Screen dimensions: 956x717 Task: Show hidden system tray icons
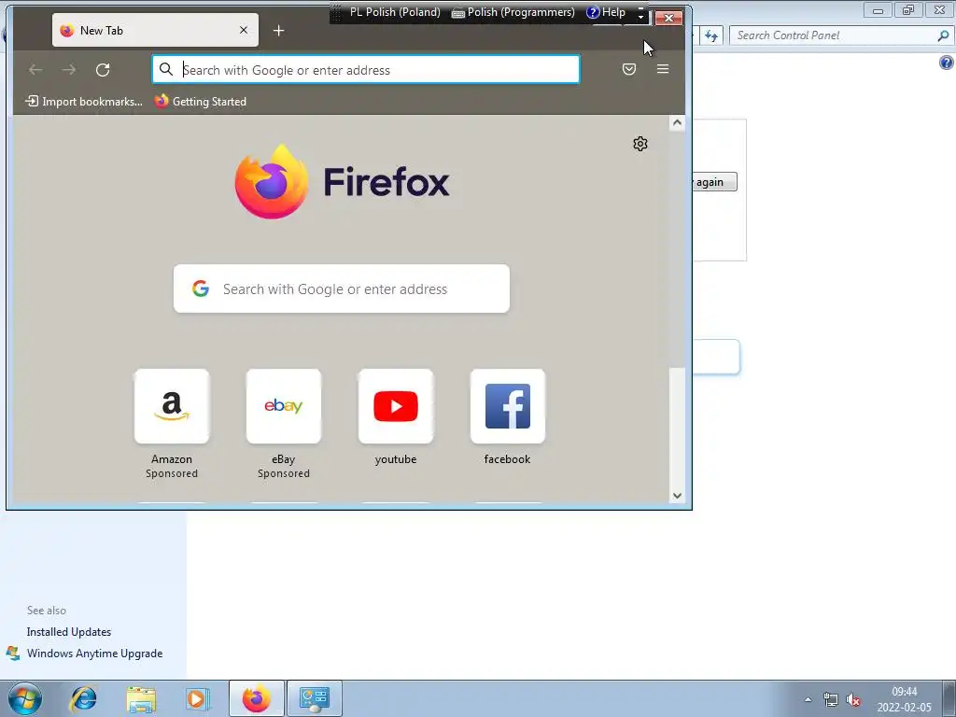(x=808, y=699)
